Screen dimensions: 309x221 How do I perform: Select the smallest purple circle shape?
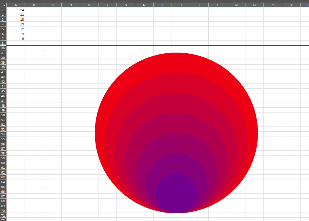(x=176, y=193)
